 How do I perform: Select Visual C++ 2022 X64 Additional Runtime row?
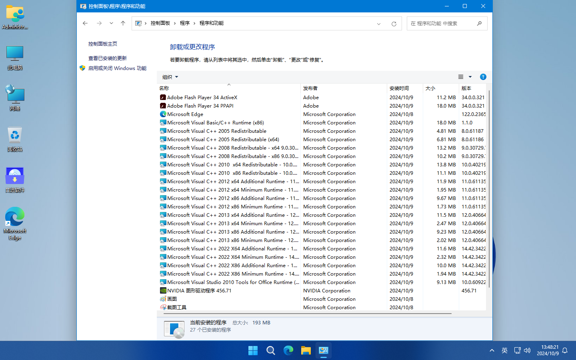click(x=322, y=248)
